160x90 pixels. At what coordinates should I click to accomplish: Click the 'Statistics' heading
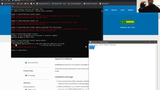point(27,83)
